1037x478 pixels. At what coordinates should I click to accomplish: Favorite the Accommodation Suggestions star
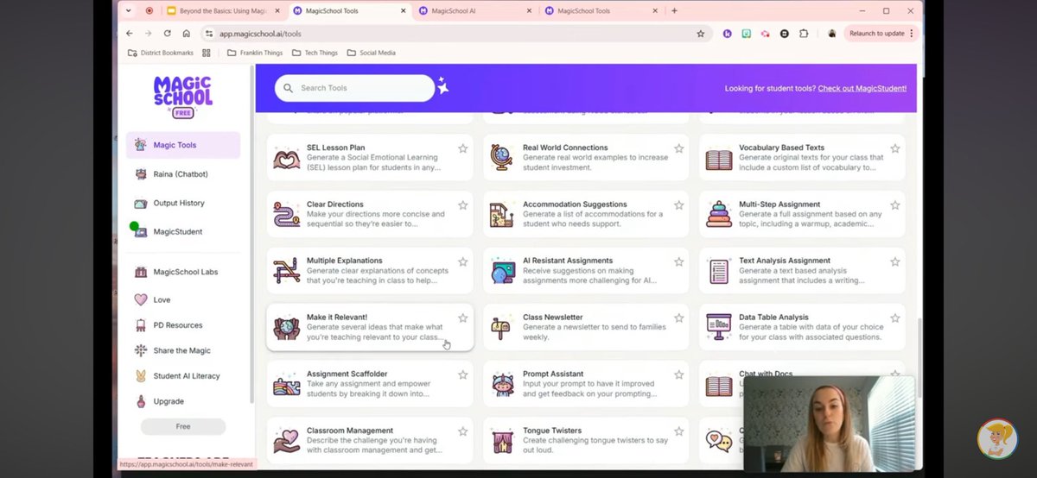(678, 205)
